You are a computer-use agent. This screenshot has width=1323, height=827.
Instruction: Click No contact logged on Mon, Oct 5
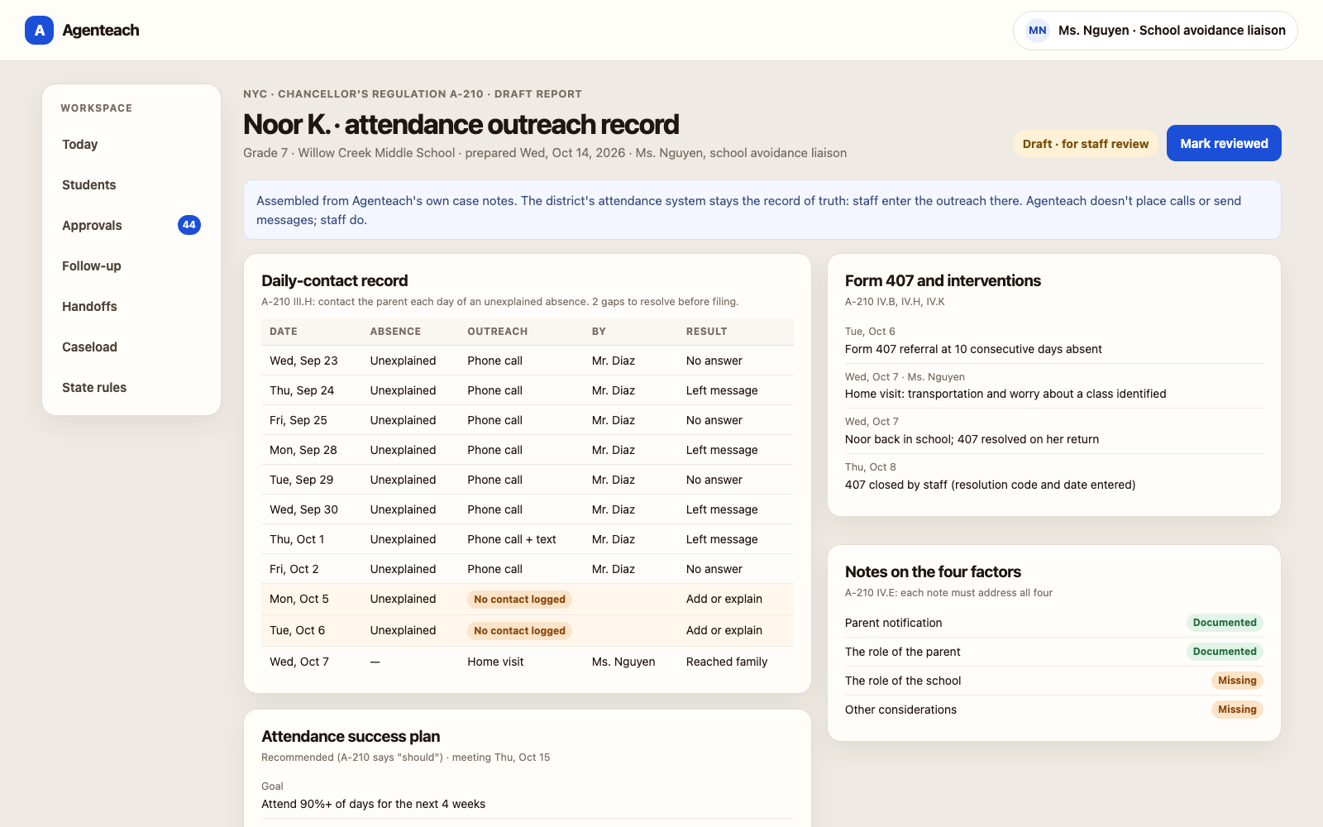click(519, 600)
